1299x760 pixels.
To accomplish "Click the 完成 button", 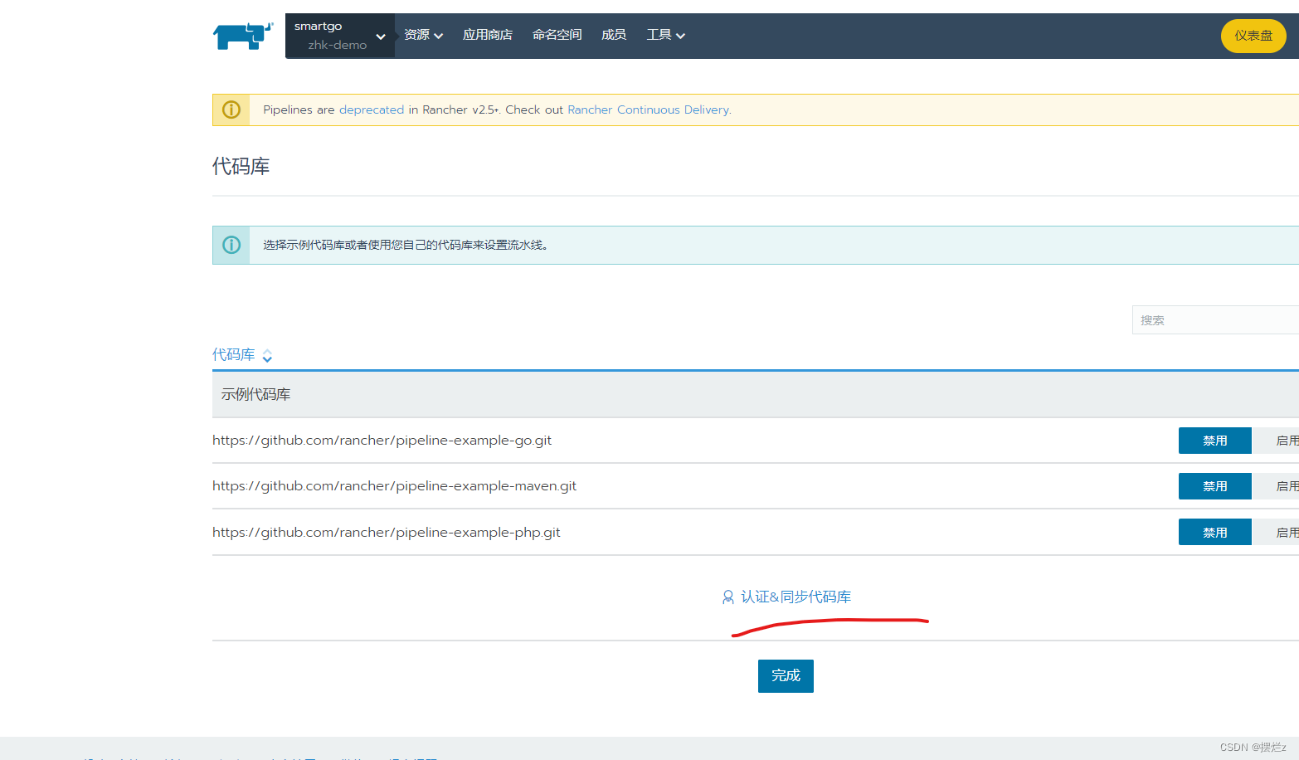I will (x=786, y=676).
